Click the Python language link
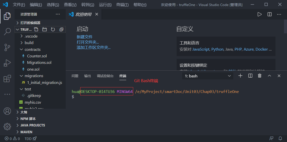 coord(218,49)
